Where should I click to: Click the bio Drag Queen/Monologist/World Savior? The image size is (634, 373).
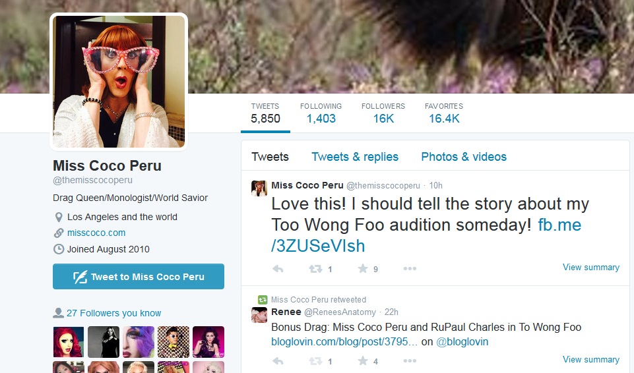(x=130, y=198)
